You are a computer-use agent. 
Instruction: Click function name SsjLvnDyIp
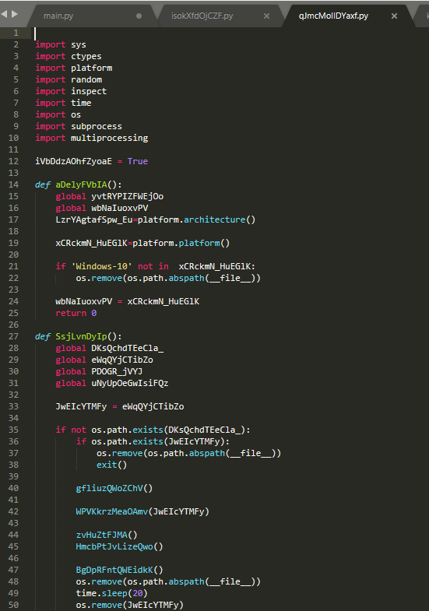[x=81, y=336]
